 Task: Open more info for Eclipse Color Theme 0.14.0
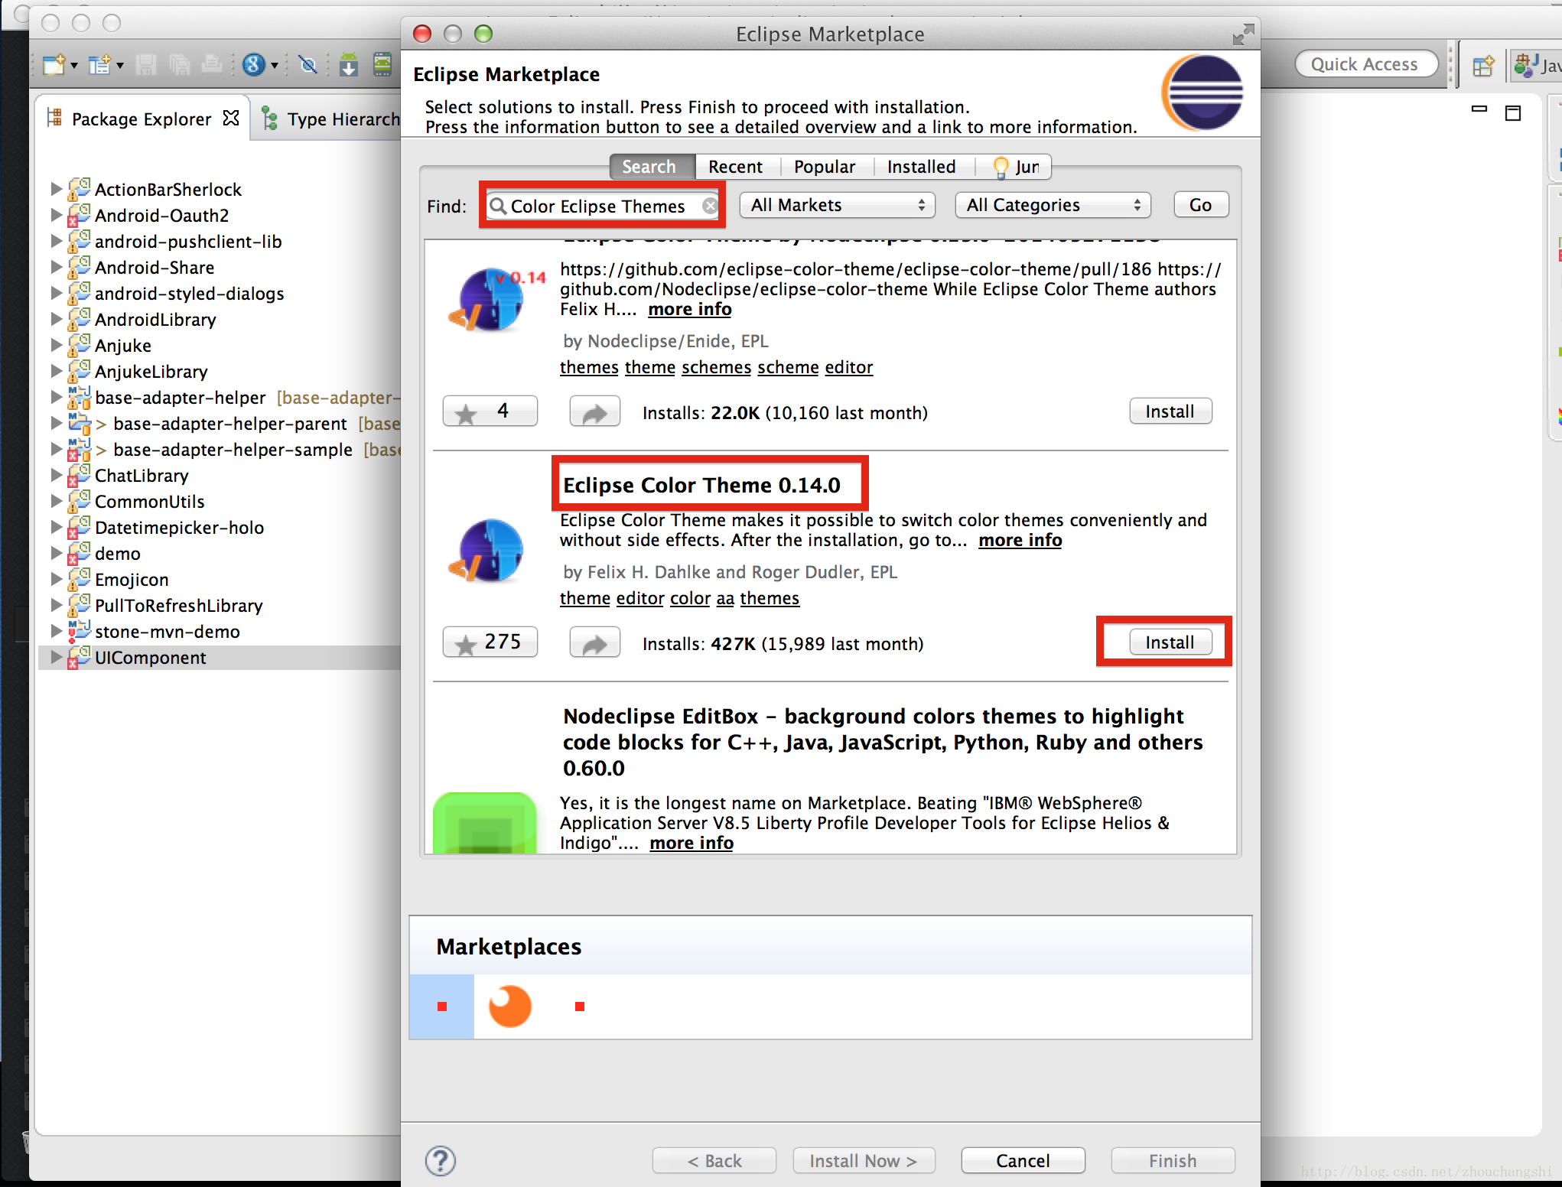click(x=1020, y=541)
